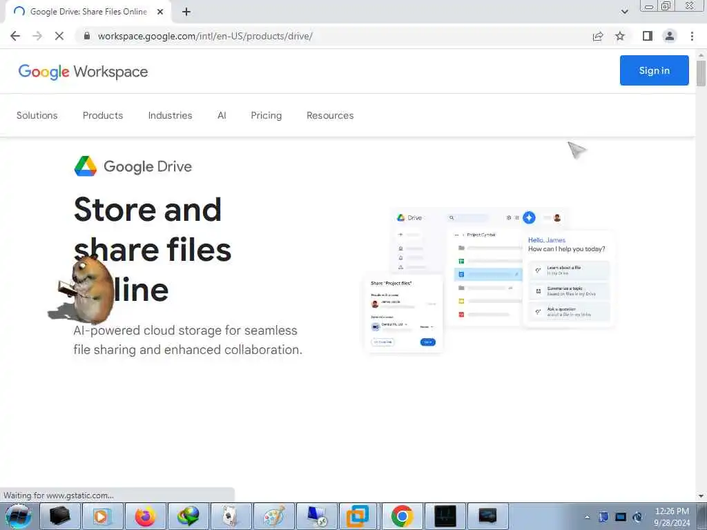Screen dimensions: 707x530
Task: Click the Google Drive triangle logo
Action: click(86, 166)
